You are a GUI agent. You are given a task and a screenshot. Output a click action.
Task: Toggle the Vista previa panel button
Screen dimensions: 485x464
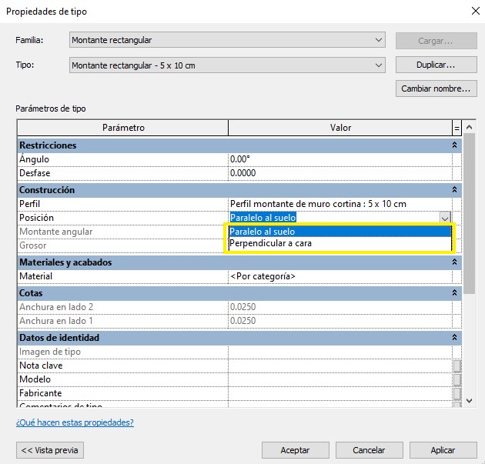(50, 450)
